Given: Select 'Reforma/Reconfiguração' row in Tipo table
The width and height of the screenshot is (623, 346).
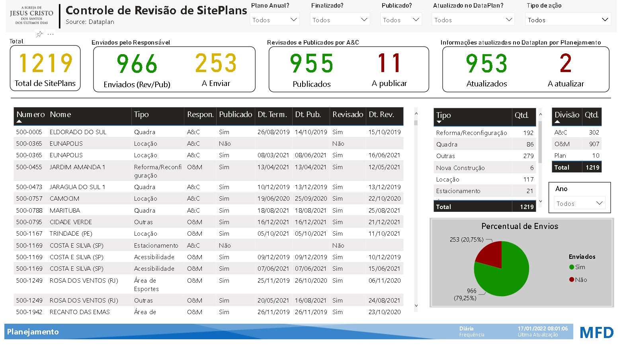Looking at the screenshot, I should coord(471,133).
